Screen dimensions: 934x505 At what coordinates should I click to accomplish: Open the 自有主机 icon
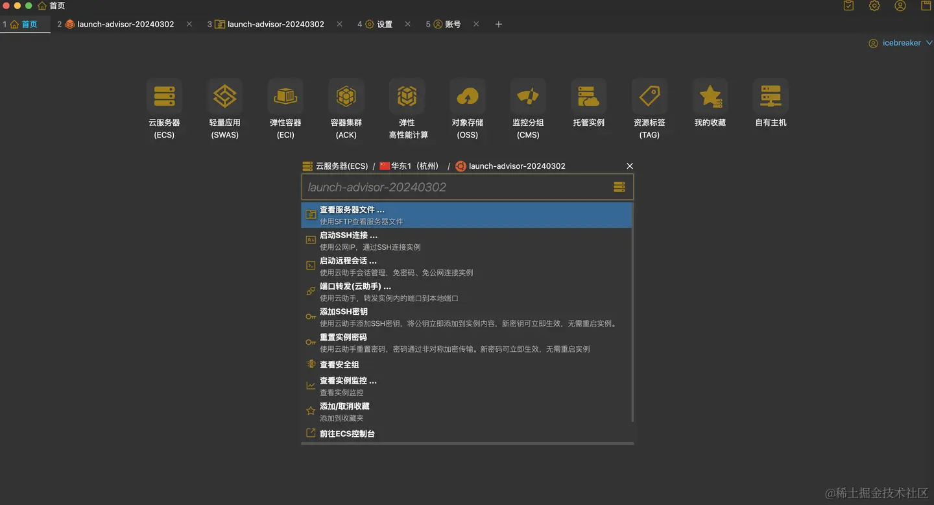tap(771, 96)
